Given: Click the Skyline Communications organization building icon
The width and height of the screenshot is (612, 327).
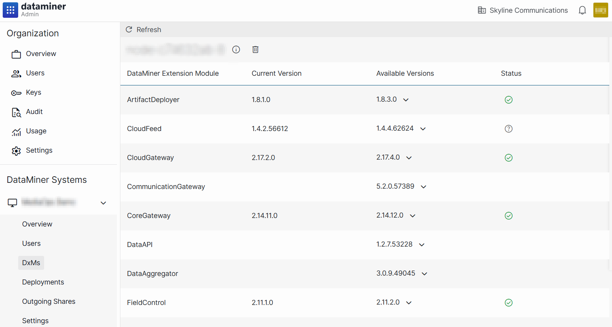Looking at the screenshot, I should 482,10.
